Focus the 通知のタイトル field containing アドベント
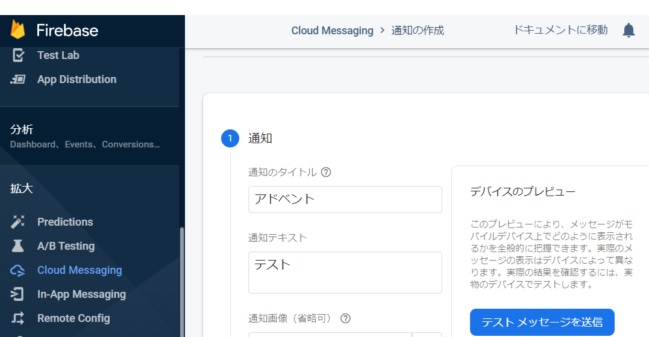This screenshot has width=649, height=337. 345,199
